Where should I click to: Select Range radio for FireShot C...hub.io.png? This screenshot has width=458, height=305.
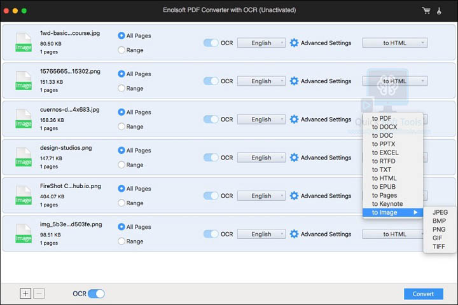pos(121,203)
